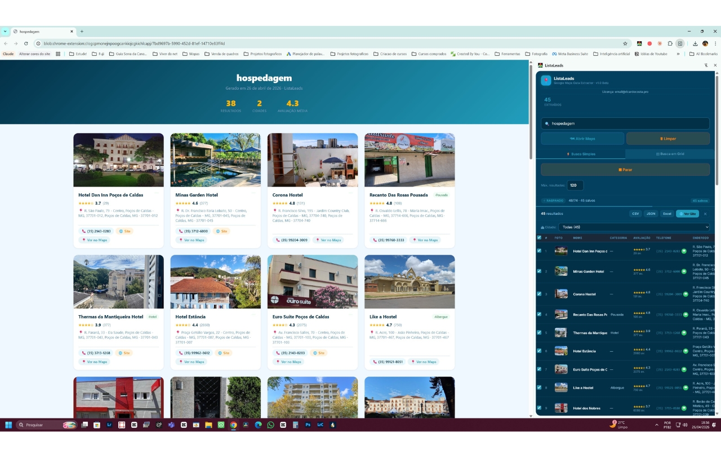Show more bookmarks via the overflow chevron
The height and width of the screenshot is (451, 721).
point(678,54)
